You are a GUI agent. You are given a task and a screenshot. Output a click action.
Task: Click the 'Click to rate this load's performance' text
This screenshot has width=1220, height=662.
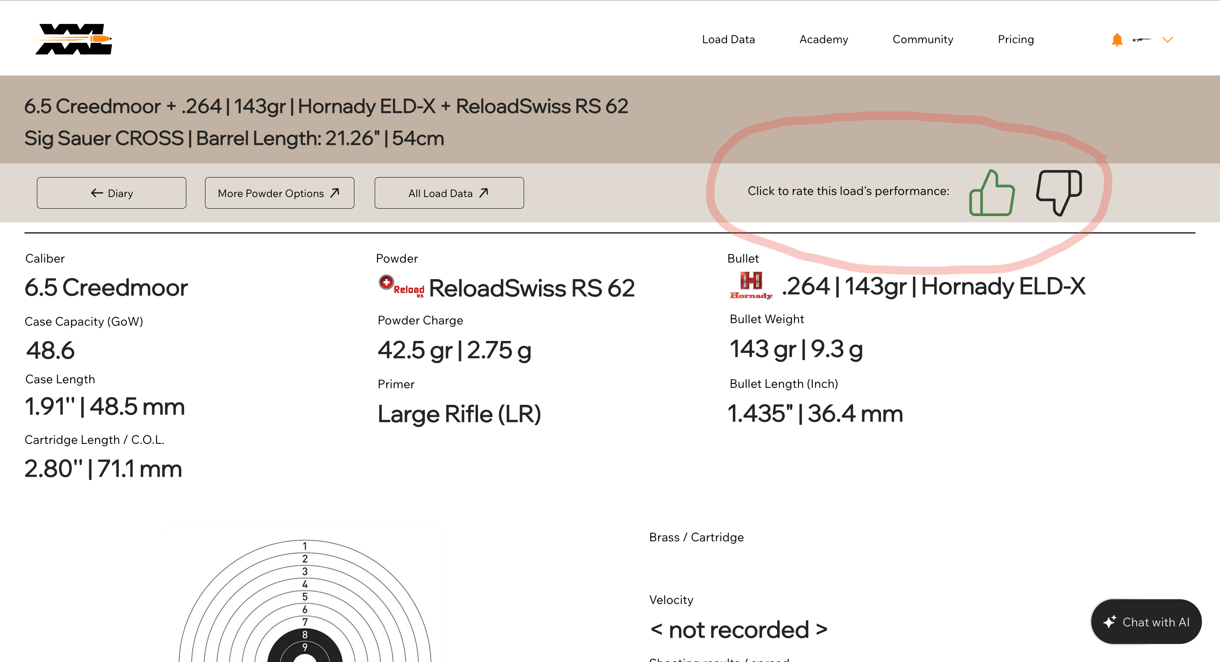point(848,191)
